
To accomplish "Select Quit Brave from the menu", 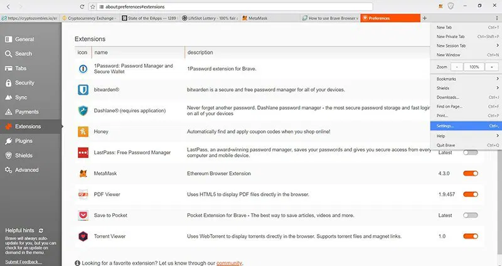I will [466, 146].
